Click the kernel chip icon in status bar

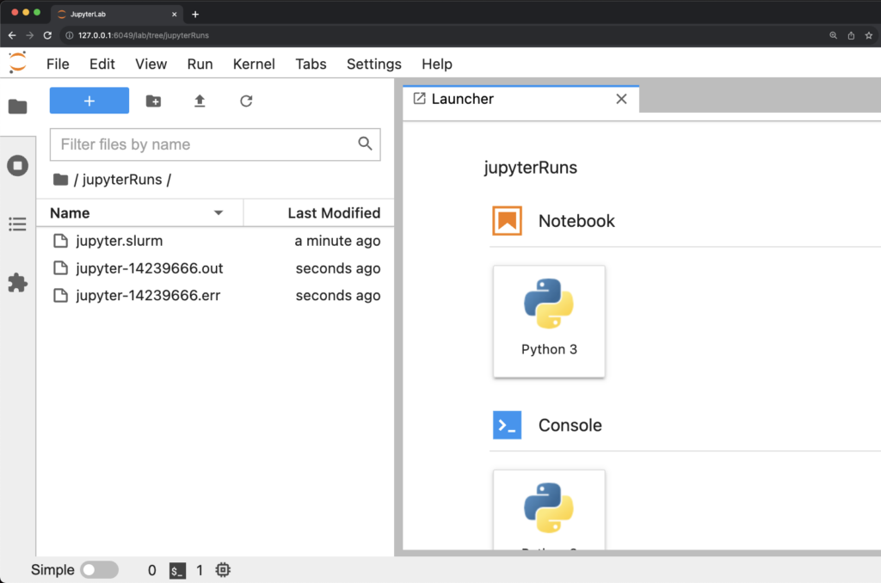223,570
